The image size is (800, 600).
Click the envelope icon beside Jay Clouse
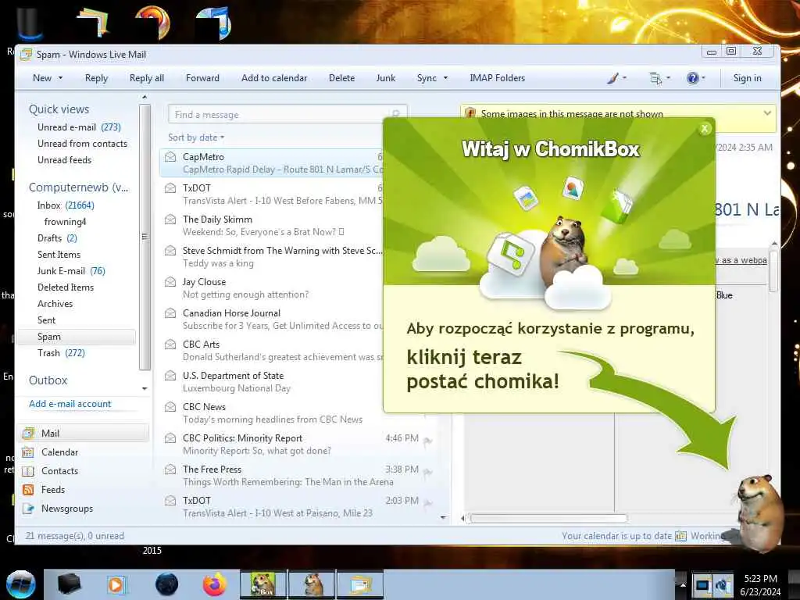[x=170, y=282]
